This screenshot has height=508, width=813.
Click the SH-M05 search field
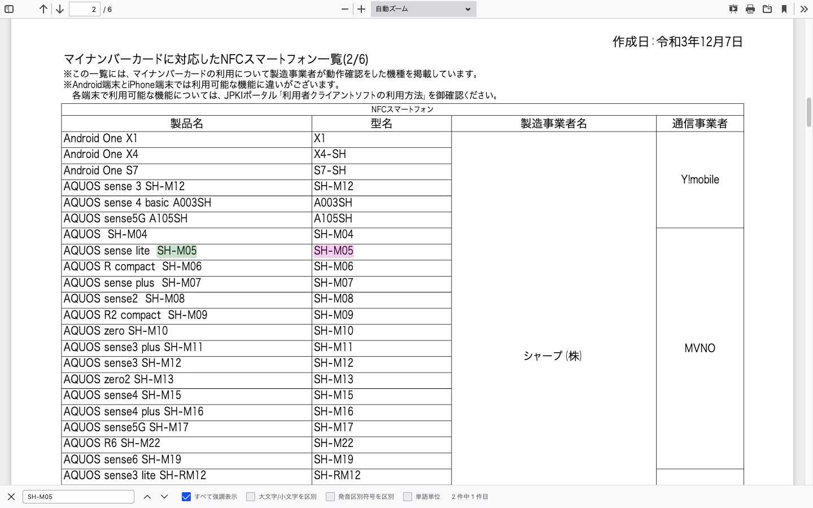pos(78,497)
